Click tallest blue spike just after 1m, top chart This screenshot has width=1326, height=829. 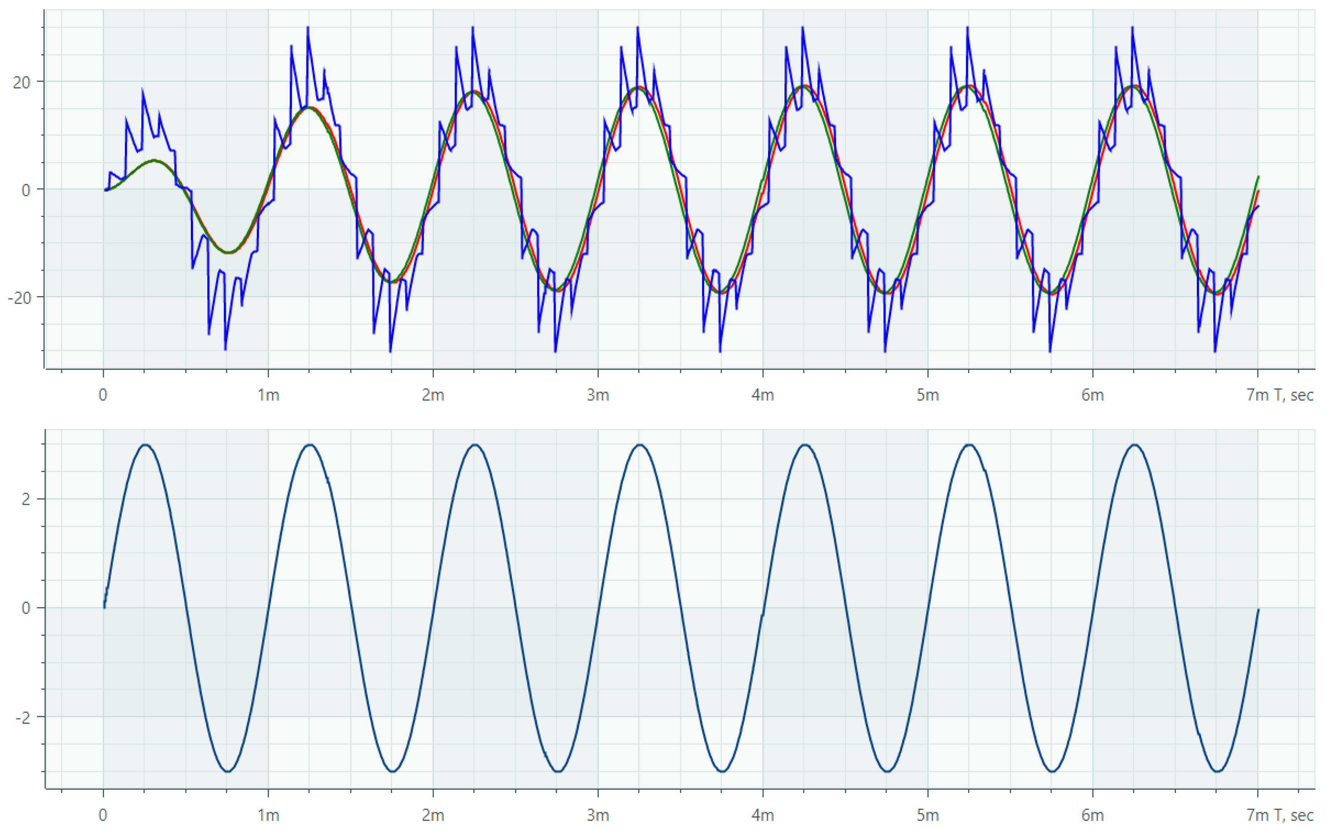click(x=308, y=27)
